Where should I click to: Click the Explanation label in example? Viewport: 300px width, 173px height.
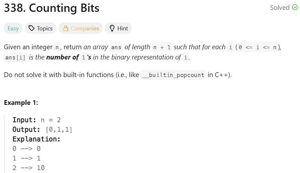coord(36,139)
